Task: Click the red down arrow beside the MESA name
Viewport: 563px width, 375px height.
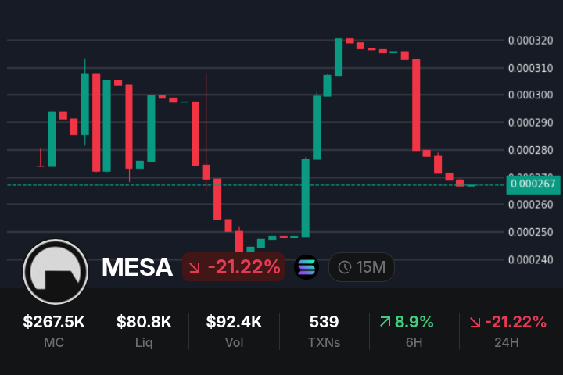Action: coord(195,267)
